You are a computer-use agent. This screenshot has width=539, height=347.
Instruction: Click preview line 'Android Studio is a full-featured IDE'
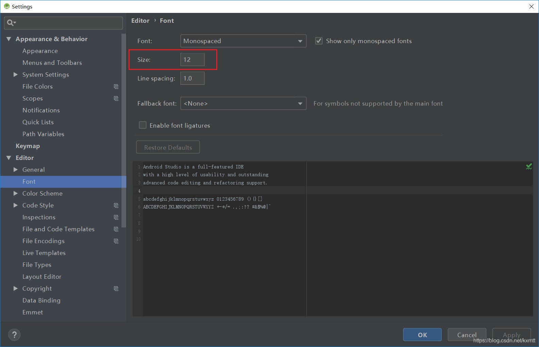click(193, 167)
